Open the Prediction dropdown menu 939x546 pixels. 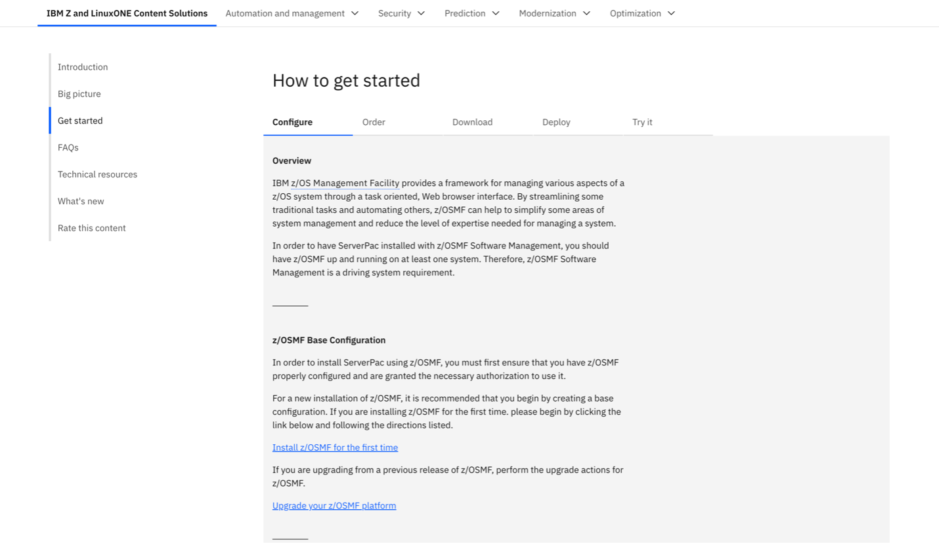point(472,13)
